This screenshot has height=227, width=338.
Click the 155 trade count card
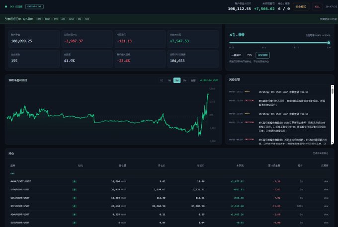tap(34, 59)
